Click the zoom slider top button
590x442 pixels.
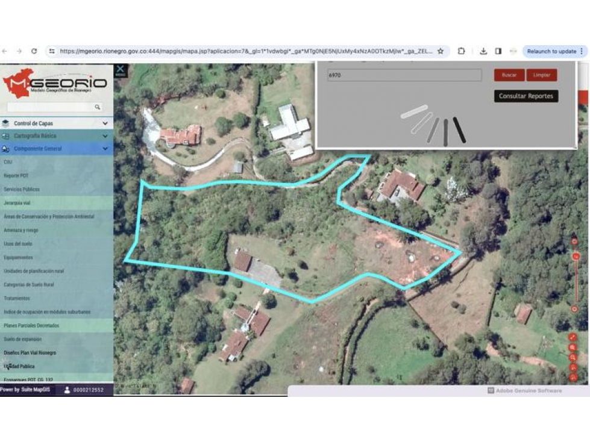574,241
